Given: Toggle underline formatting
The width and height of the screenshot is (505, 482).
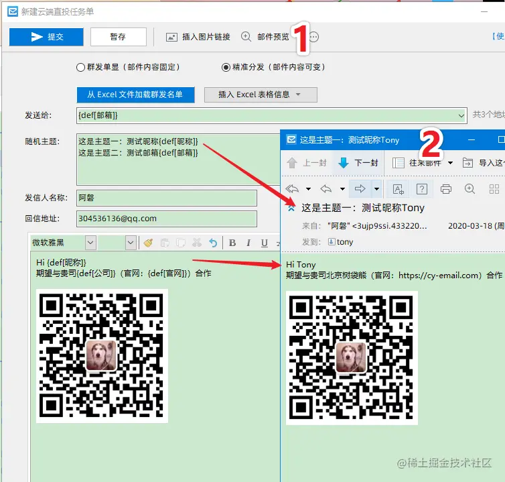Looking at the screenshot, I should (265, 243).
